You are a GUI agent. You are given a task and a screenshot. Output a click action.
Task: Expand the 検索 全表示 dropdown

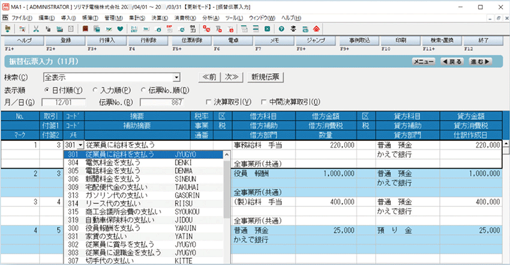coord(176,77)
